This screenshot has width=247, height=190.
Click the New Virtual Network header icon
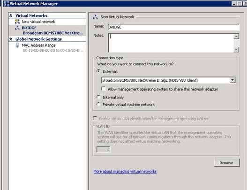95,17
